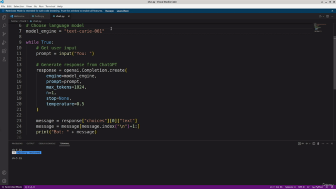This screenshot has width=336, height=189.
Task: Open Manage gear menu
Action: tap(4, 181)
